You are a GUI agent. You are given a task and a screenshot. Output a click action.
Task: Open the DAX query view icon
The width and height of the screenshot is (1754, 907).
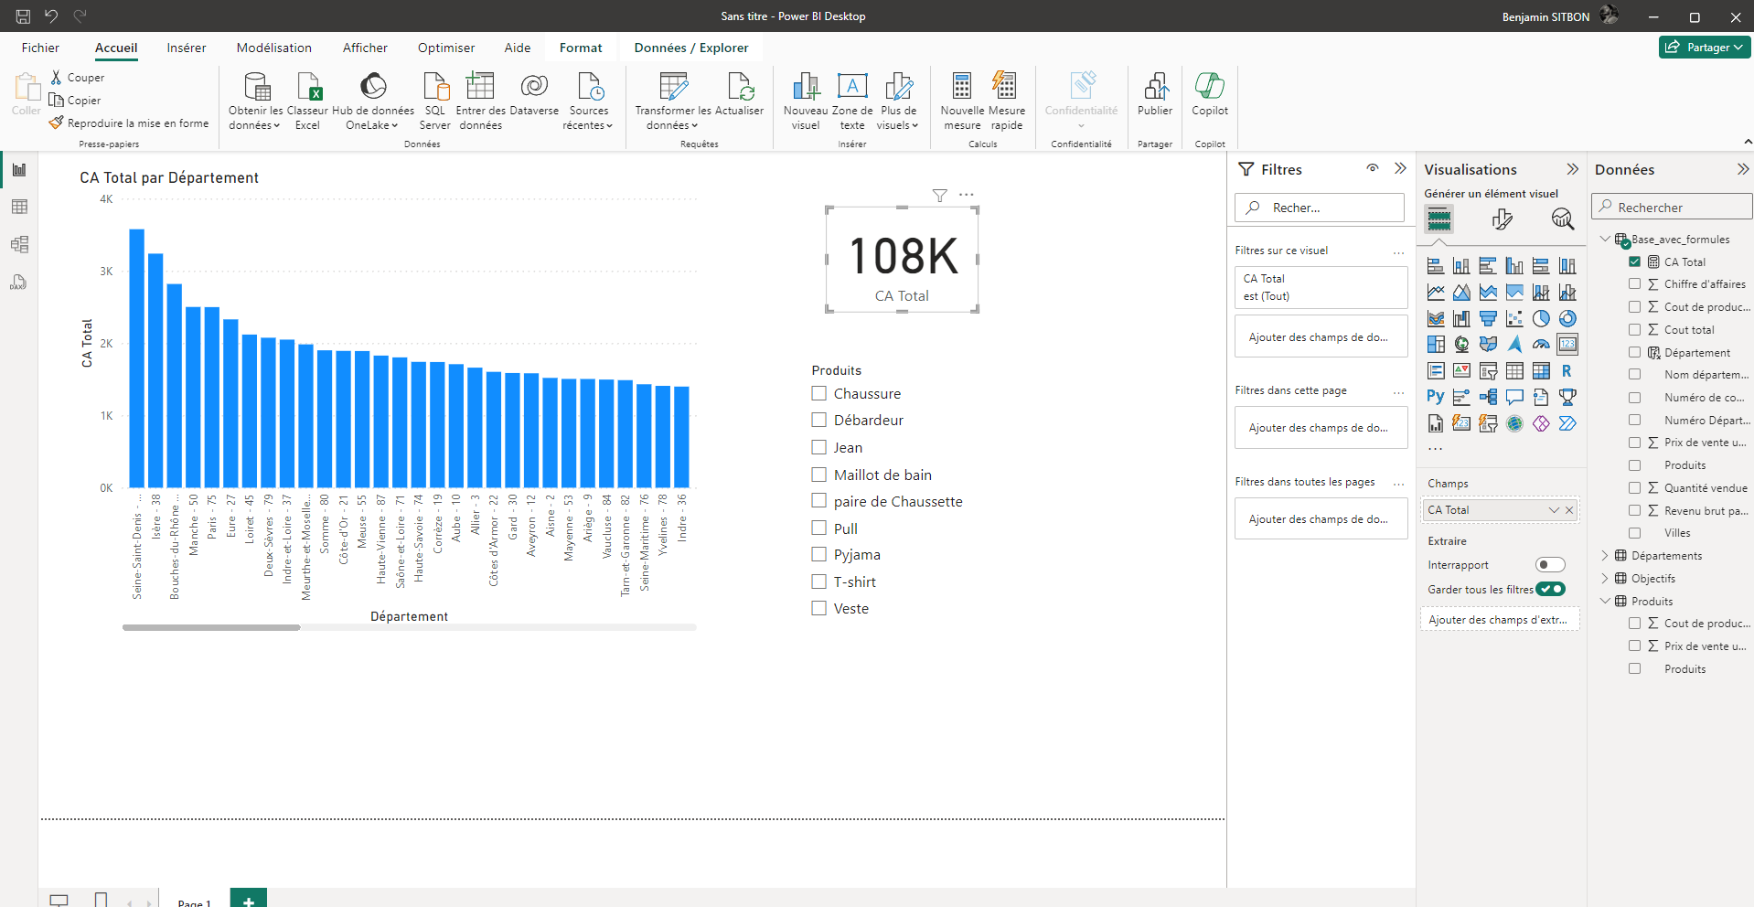coord(19,283)
